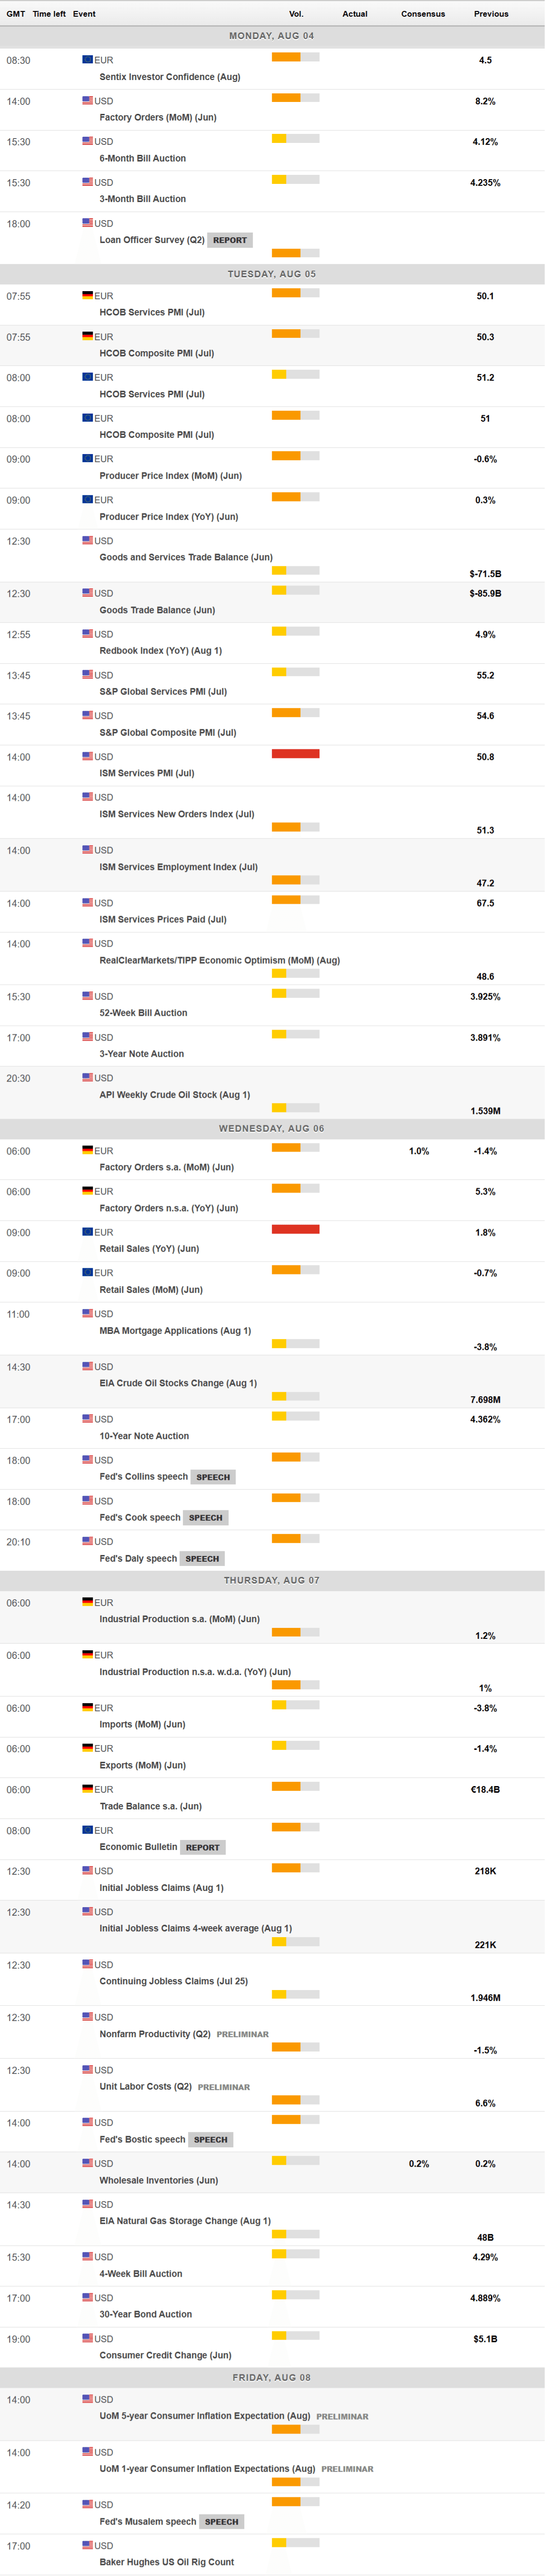Click the US flag next to ISM Services PMI

point(87,757)
